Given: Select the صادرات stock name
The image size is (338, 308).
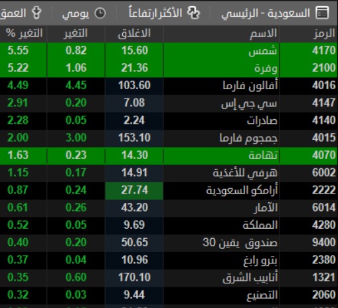Looking at the screenshot, I should tap(262, 120).
